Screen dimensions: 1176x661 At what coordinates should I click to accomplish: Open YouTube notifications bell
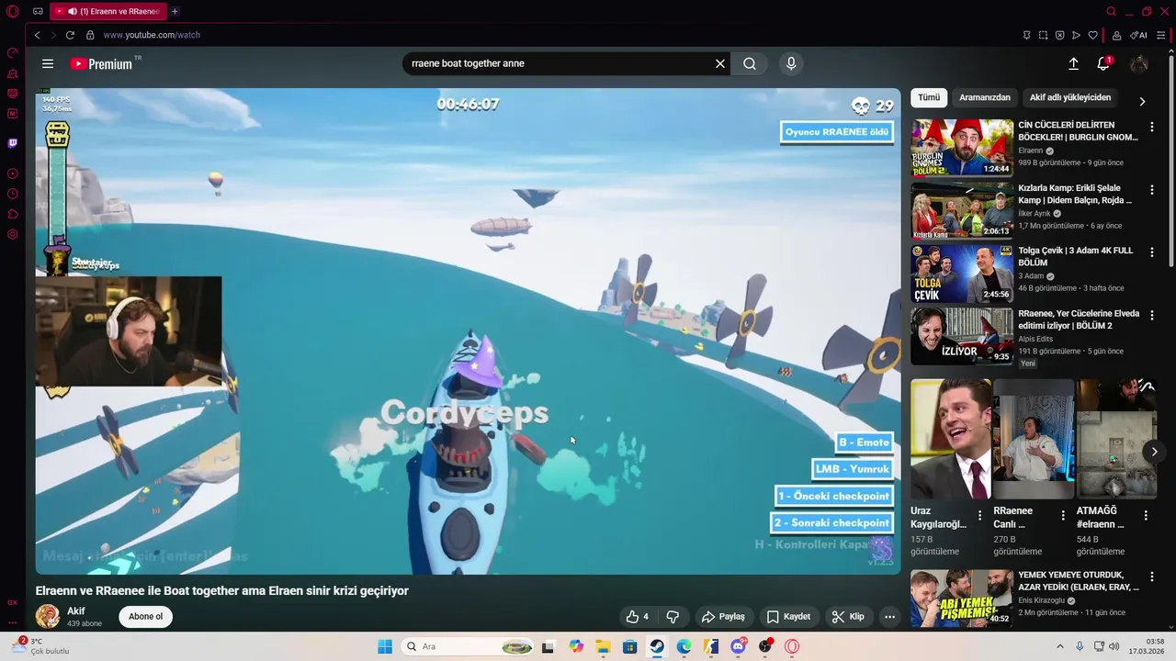pos(1103,63)
